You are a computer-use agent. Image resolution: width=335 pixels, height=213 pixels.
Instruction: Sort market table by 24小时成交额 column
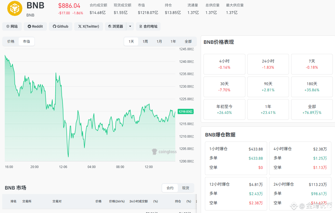[138, 201]
